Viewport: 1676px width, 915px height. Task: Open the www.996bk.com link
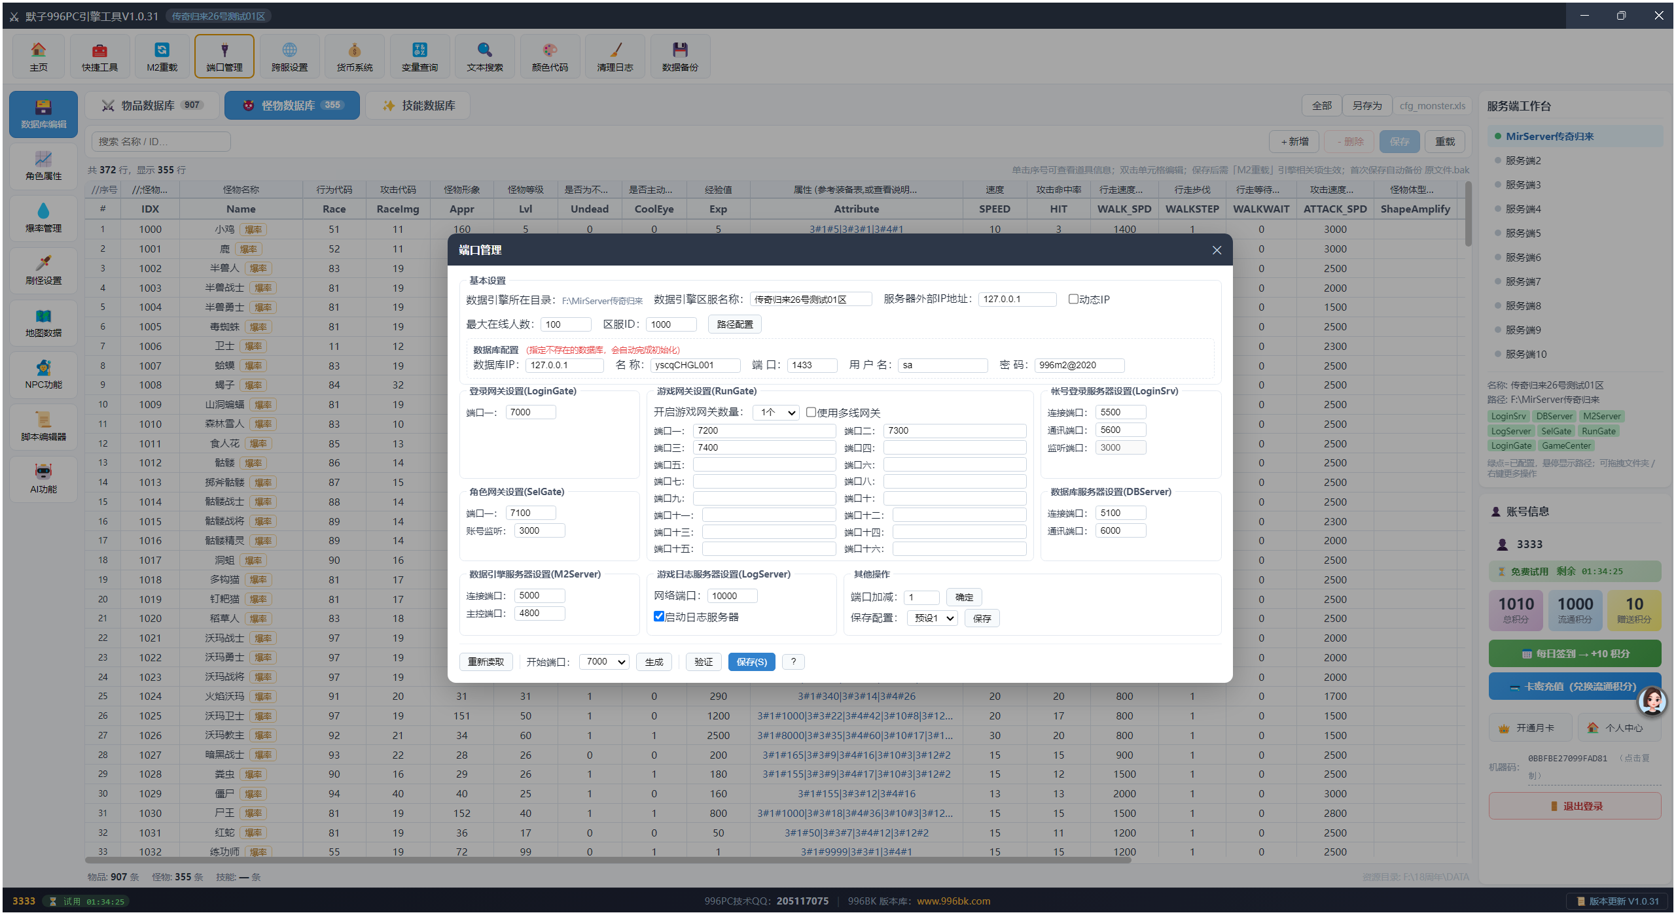(953, 901)
